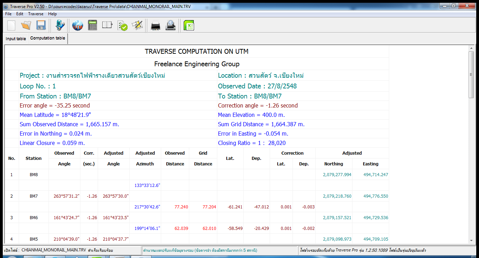Click easting value 494,729.536
Screen dimensions: 479x258
(375, 218)
